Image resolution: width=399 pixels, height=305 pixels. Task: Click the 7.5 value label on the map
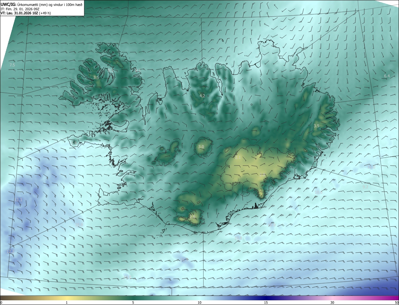[12, 65]
